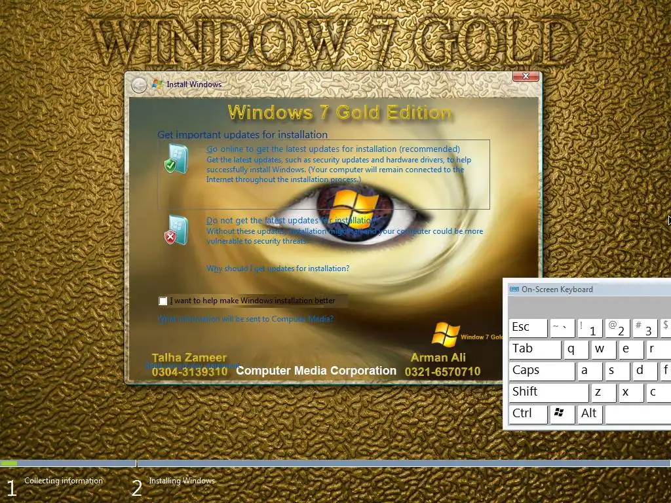Tap the q key on keyboard
This screenshot has width=671, height=503.
point(575,349)
